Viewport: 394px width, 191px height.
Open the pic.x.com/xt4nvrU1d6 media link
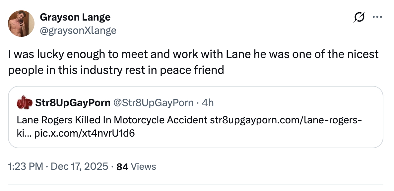85,133
